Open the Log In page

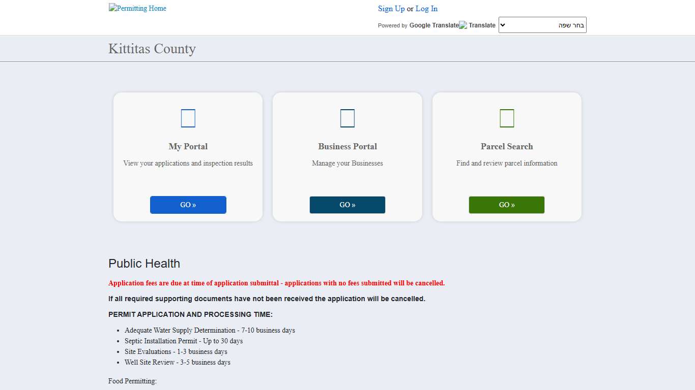click(426, 9)
